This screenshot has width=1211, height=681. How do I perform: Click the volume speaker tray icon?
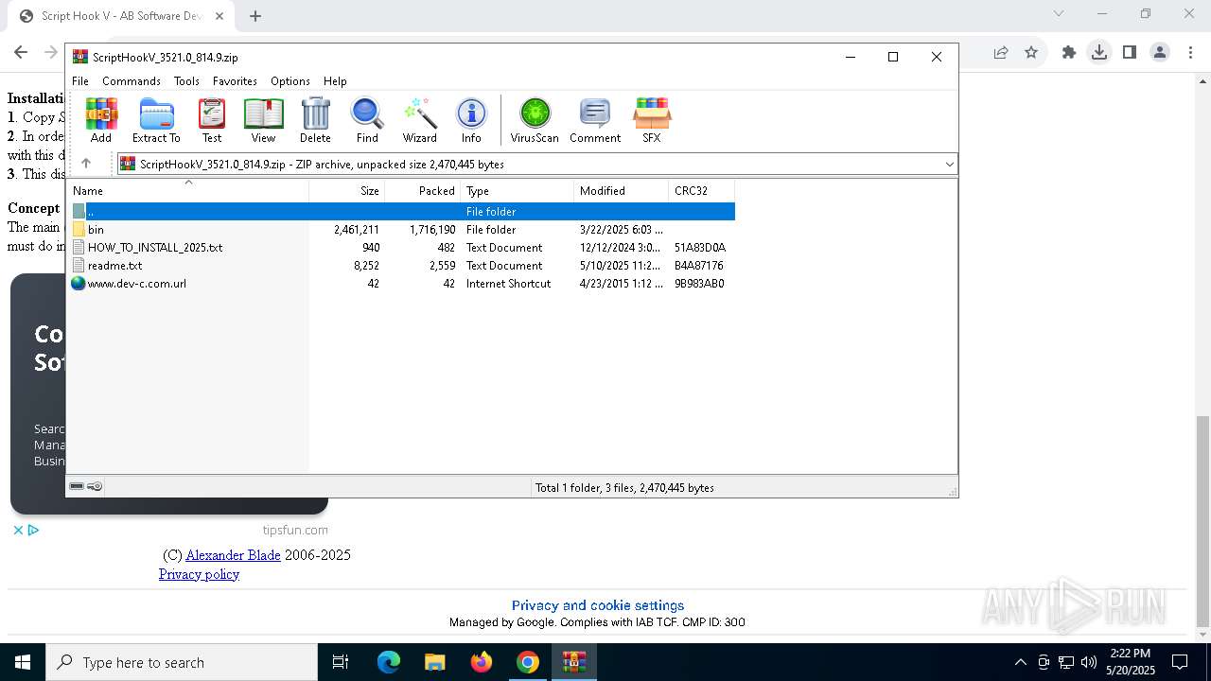tap(1088, 662)
